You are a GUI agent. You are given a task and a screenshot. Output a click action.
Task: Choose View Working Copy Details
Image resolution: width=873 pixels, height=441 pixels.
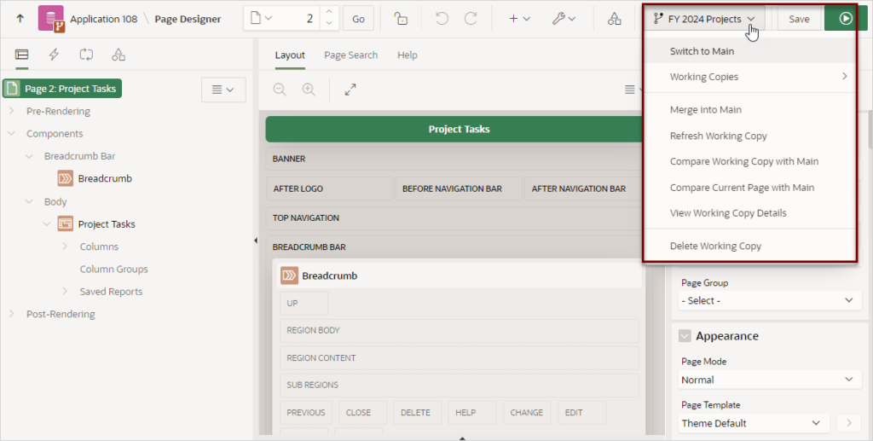(x=749, y=212)
